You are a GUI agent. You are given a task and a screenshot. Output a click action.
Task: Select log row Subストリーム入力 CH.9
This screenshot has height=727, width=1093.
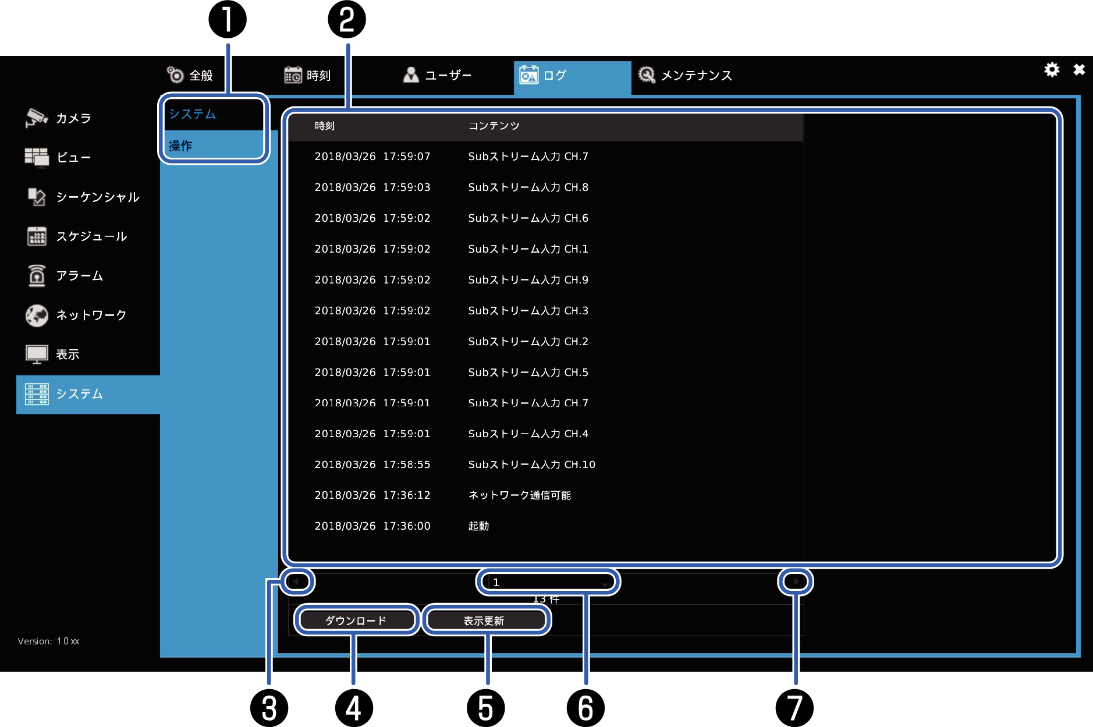click(x=546, y=280)
